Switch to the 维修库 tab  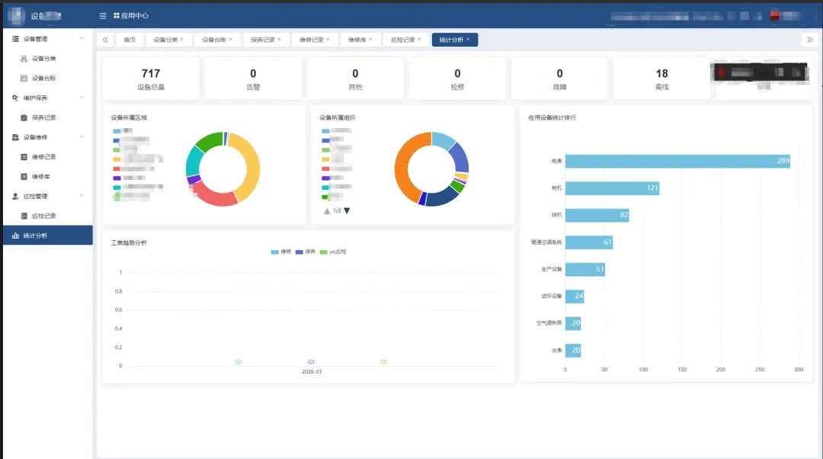(x=357, y=40)
